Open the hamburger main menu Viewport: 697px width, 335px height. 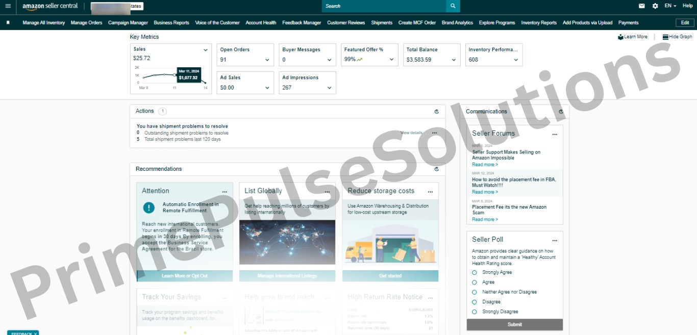pos(8,6)
